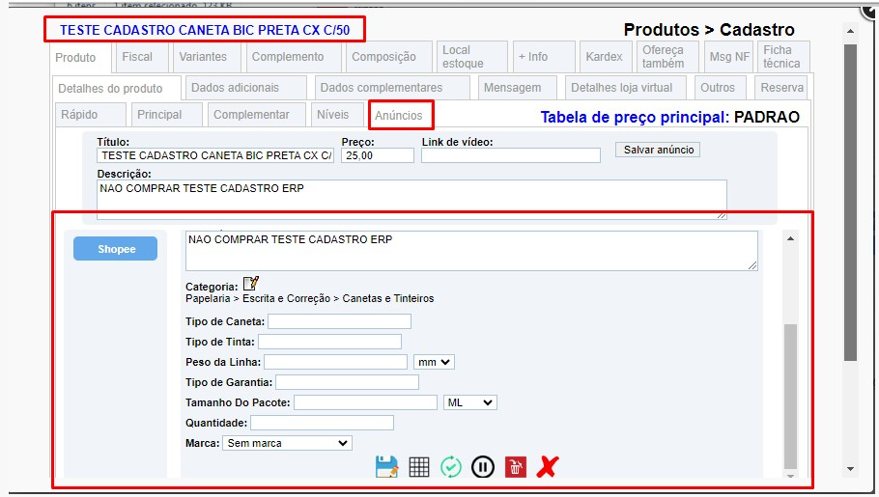879x497 pixels.
Task: Select the Dados adicionais tab
Action: click(246, 88)
